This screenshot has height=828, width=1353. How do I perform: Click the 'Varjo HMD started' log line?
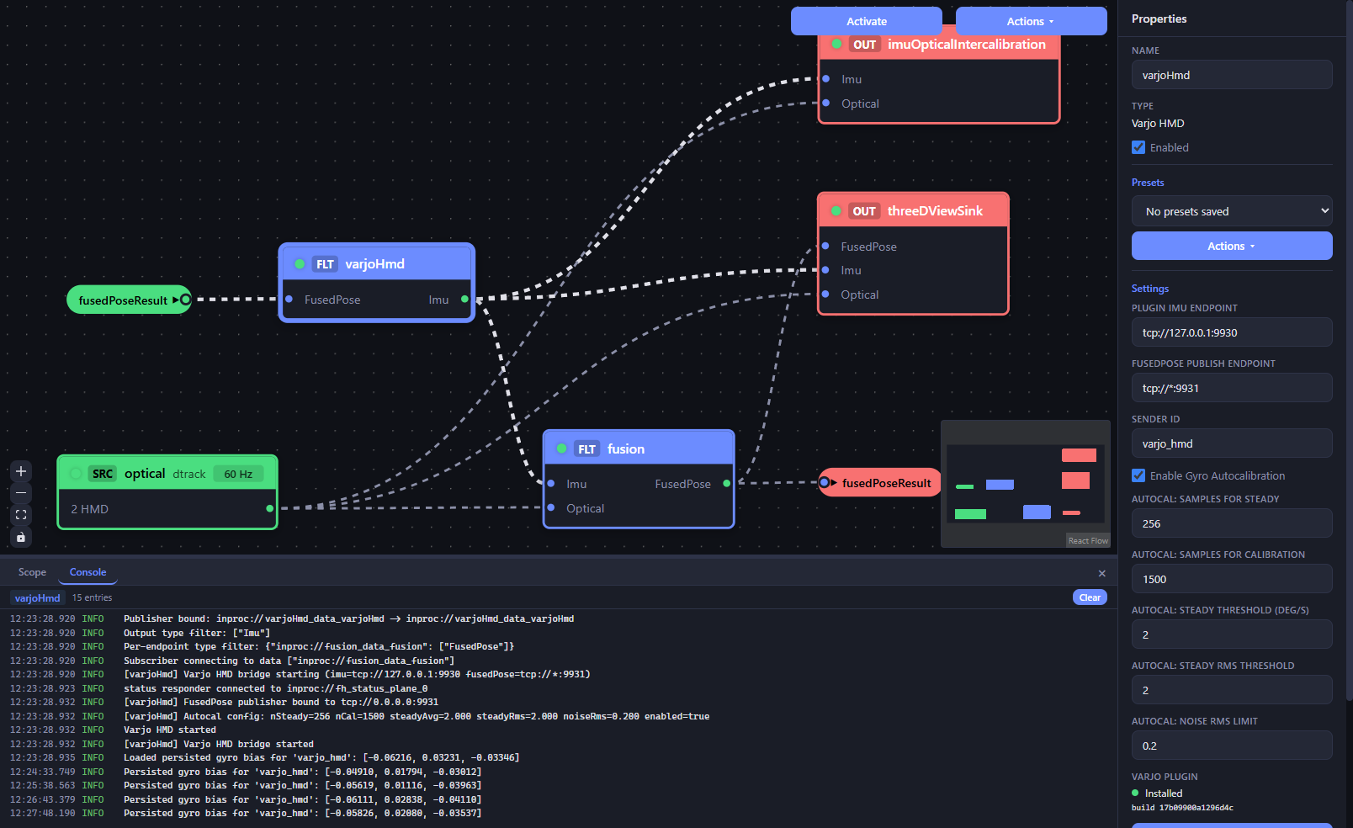tap(170, 730)
